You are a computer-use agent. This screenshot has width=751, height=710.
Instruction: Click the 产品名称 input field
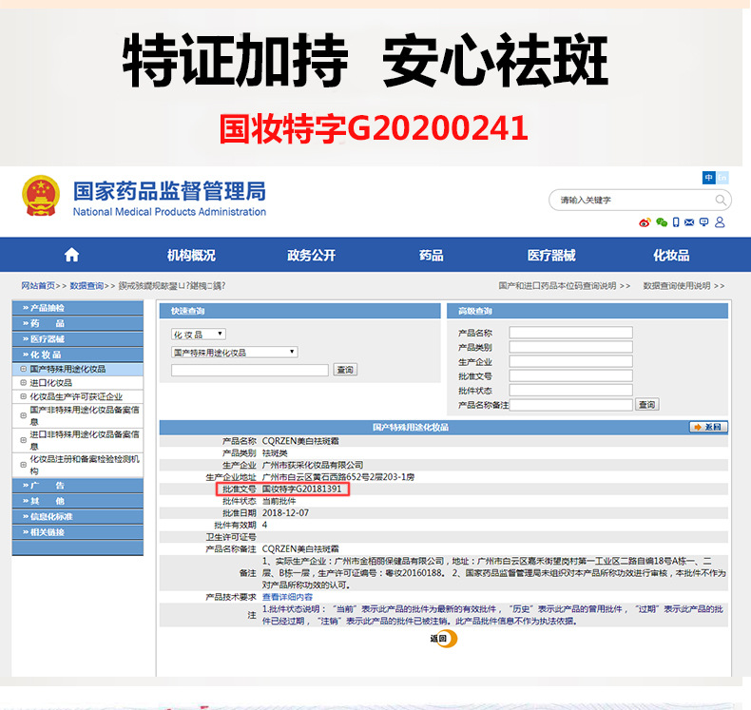coord(571,333)
